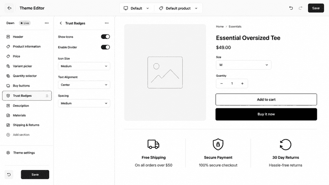Screen dimensions: 329x185
Task: Click the Header section icon
Action: tap(8, 37)
